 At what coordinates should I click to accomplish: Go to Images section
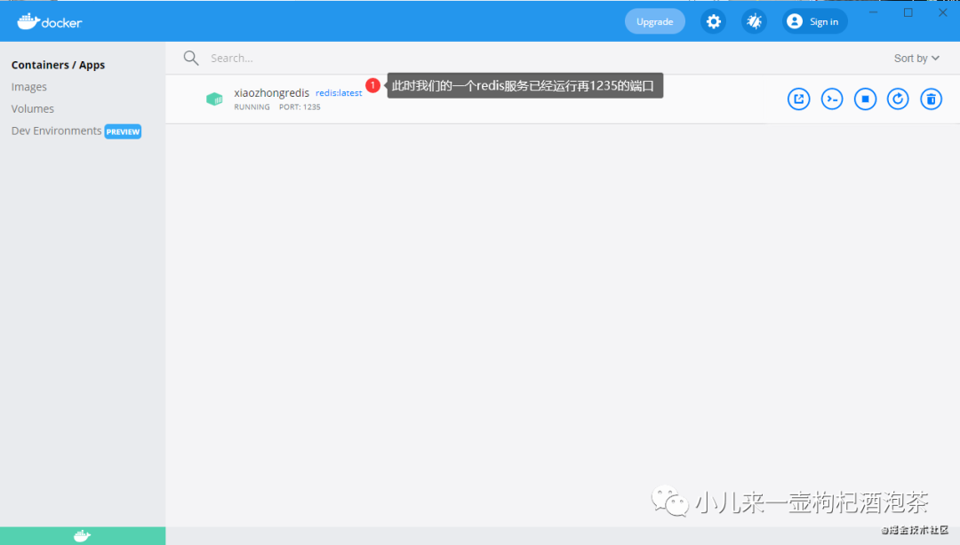28,87
